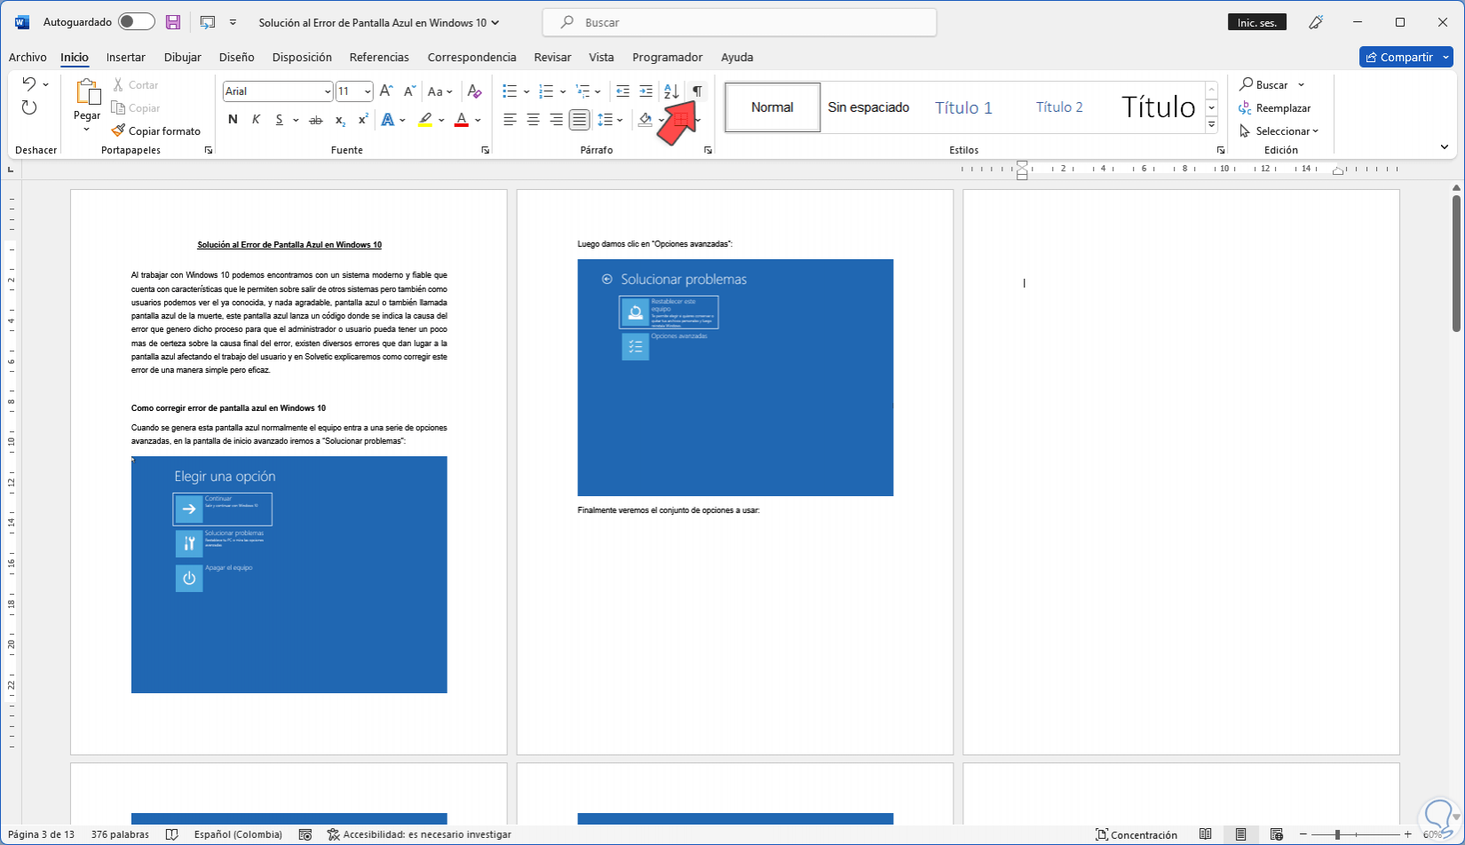Click the show paragraph marks pilcrow icon

coord(697,91)
